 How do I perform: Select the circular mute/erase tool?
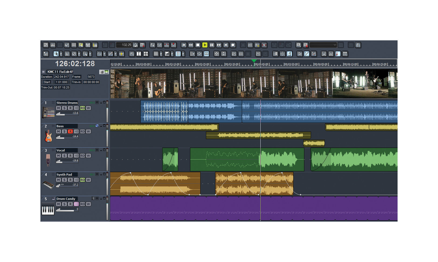click(x=74, y=54)
